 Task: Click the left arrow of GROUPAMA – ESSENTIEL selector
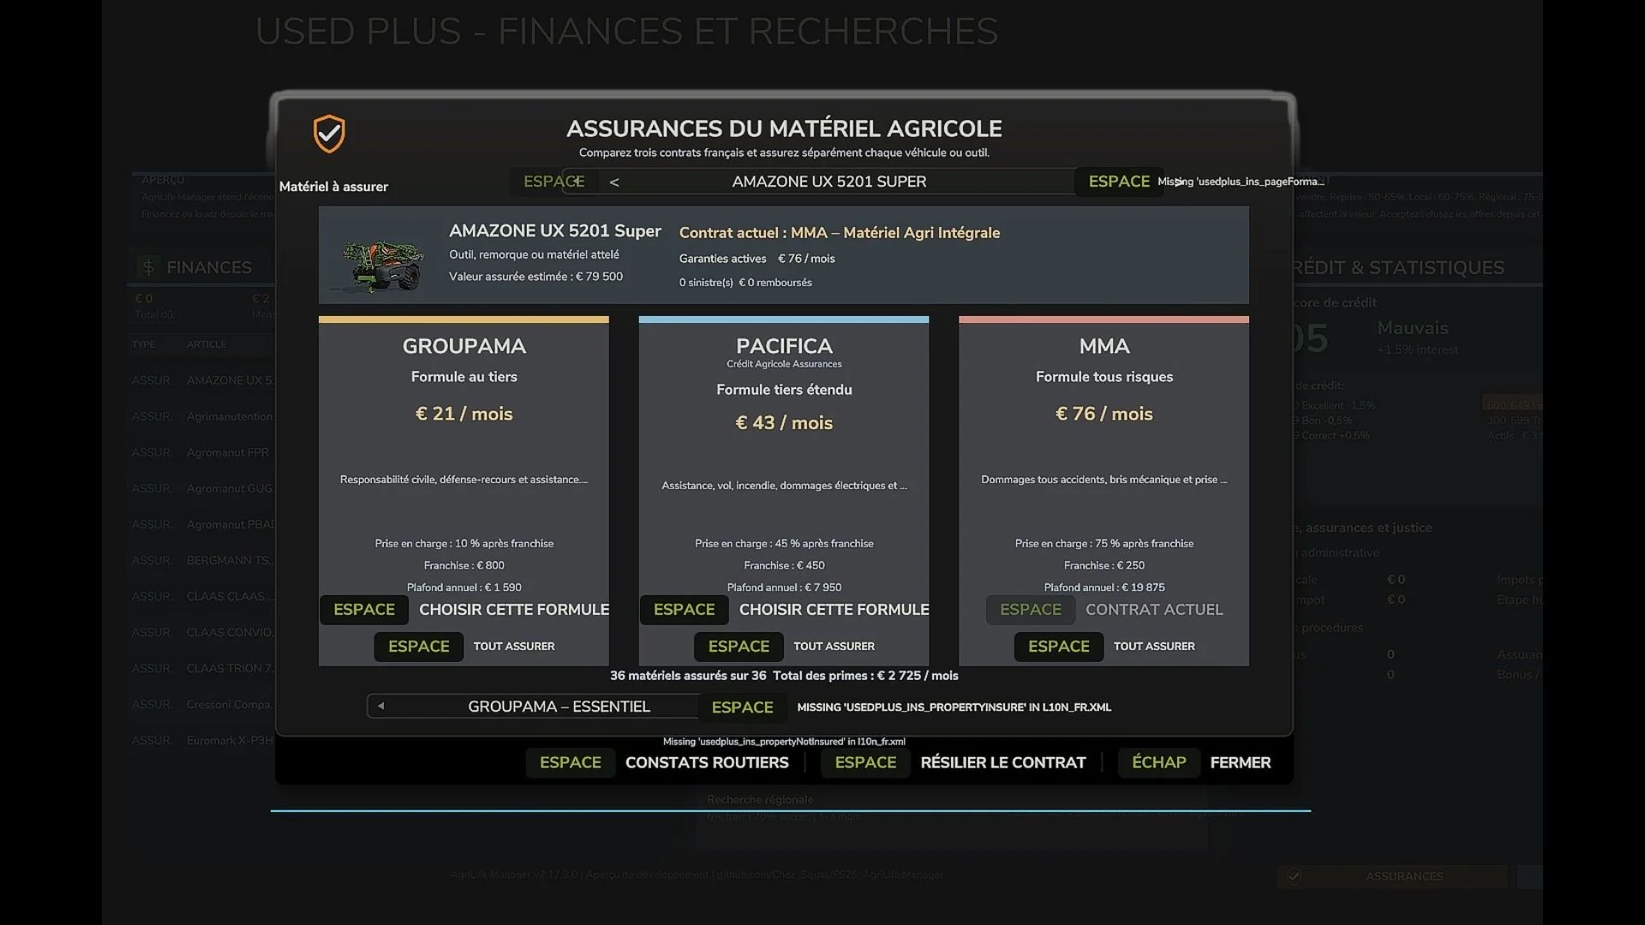coord(380,707)
